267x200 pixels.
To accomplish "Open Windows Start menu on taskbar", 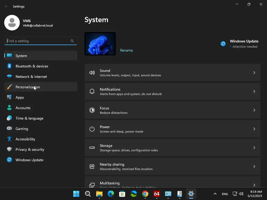I will pyautogui.click(x=76, y=194).
